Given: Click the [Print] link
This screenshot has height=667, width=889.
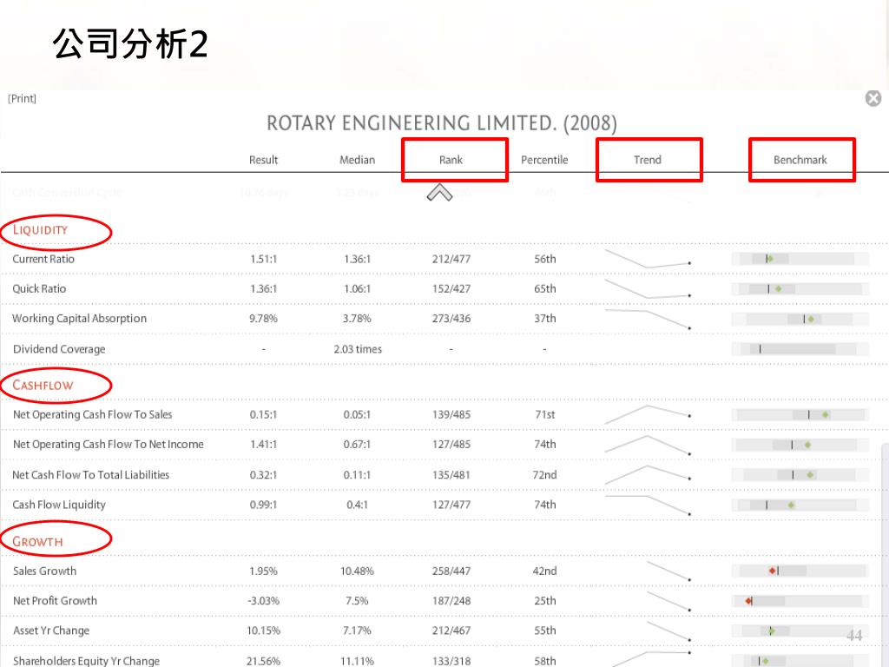Looking at the screenshot, I should [22, 99].
